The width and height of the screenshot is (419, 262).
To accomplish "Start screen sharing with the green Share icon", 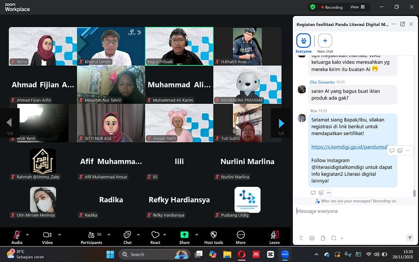I will click(184, 235).
